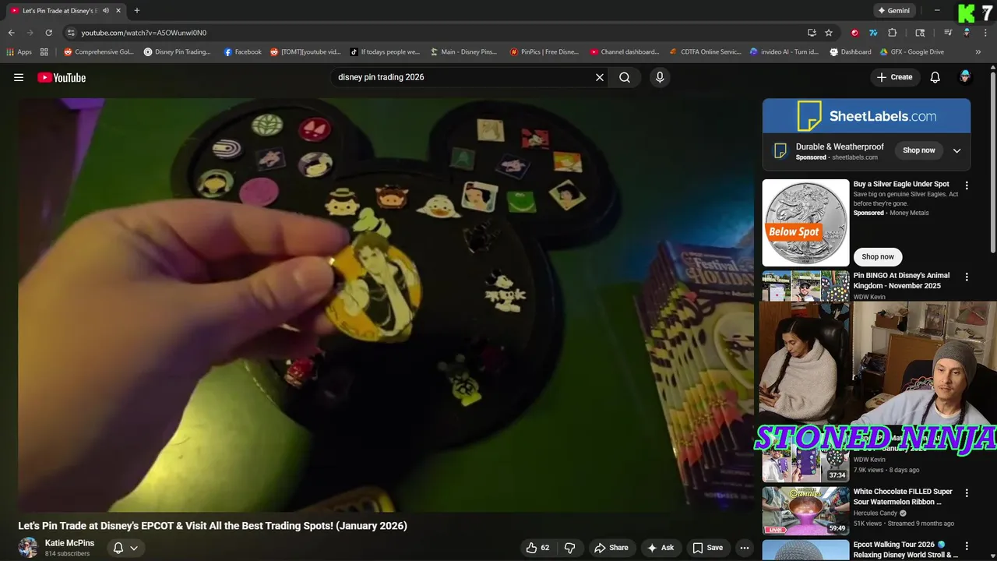Open the Apps shortcut in the bookmarks bar
This screenshot has width=997, height=561.
(19, 52)
